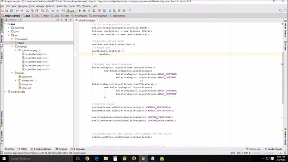Collapse the mipmap folder node
The image size is (288, 162).
pyautogui.click(x=12, y=47)
